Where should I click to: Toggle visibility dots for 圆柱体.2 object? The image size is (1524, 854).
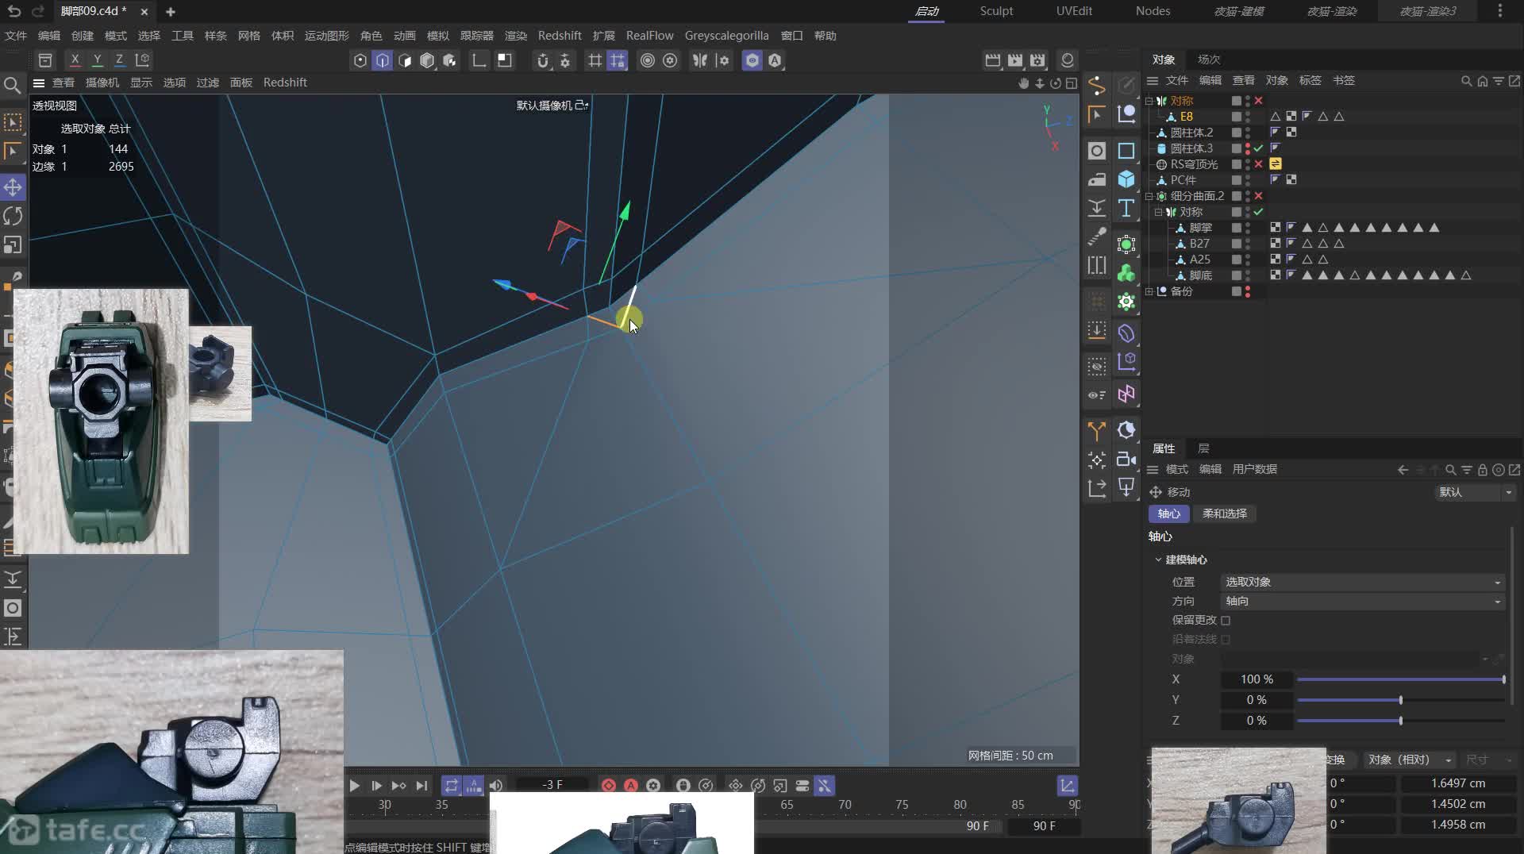(x=1248, y=133)
